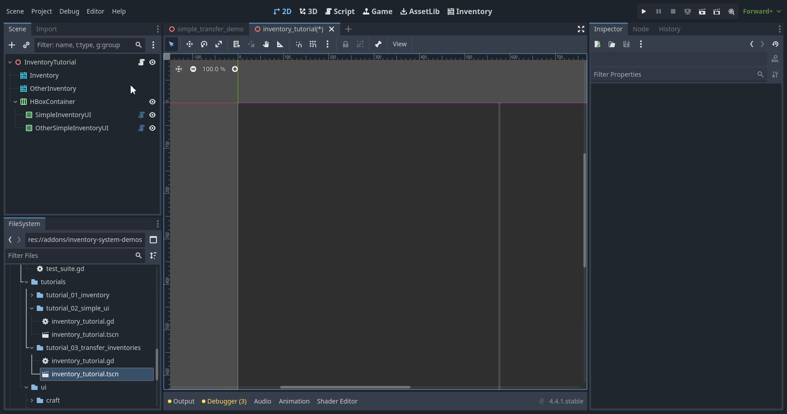Screen dimensions: 787x414
Task: Click the list selectable nodes tool
Action: pos(236,44)
